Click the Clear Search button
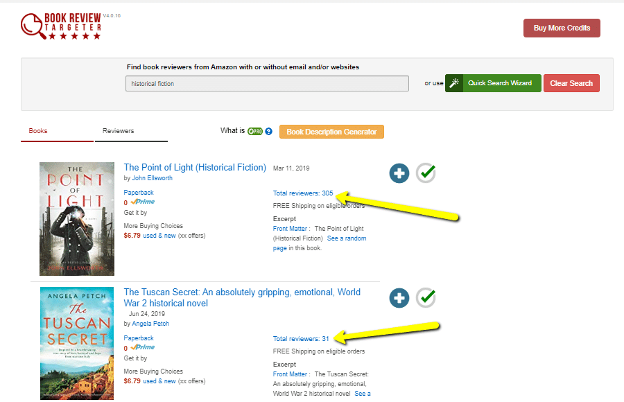Image resolution: width=624 pixels, height=402 pixels. (571, 82)
